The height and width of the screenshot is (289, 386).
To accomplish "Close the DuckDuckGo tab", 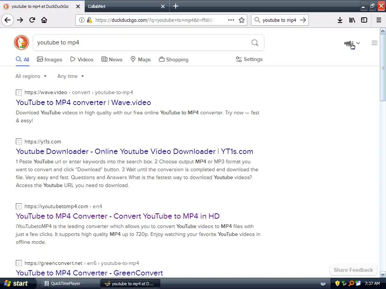I will (x=78, y=6).
